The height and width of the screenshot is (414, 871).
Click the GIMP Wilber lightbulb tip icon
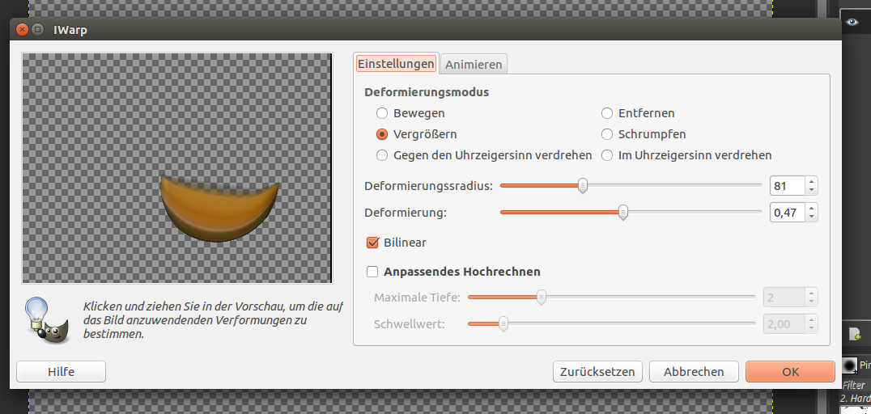47,321
